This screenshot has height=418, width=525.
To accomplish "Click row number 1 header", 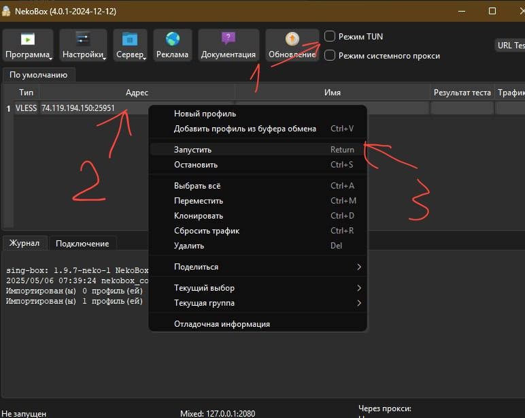I will click(8, 108).
